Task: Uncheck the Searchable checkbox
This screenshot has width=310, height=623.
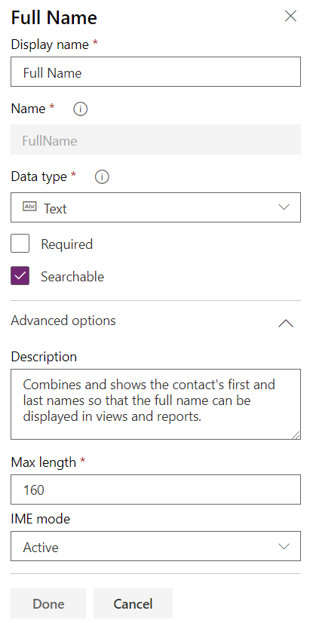Action: click(20, 276)
